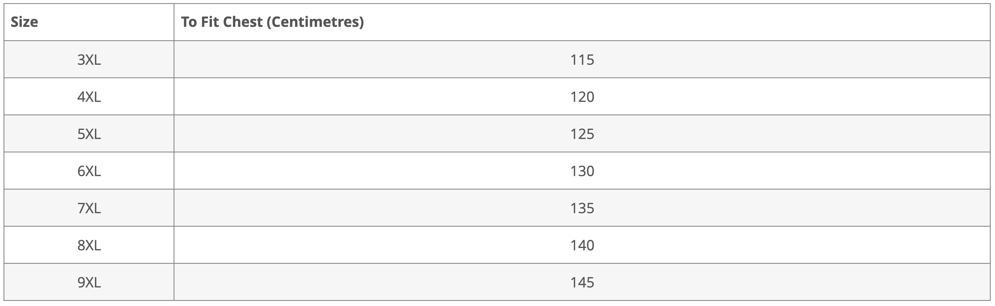The image size is (995, 306).
Task: Select the 8XL size cell
Action: pyautogui.click(x=89, y=245)
